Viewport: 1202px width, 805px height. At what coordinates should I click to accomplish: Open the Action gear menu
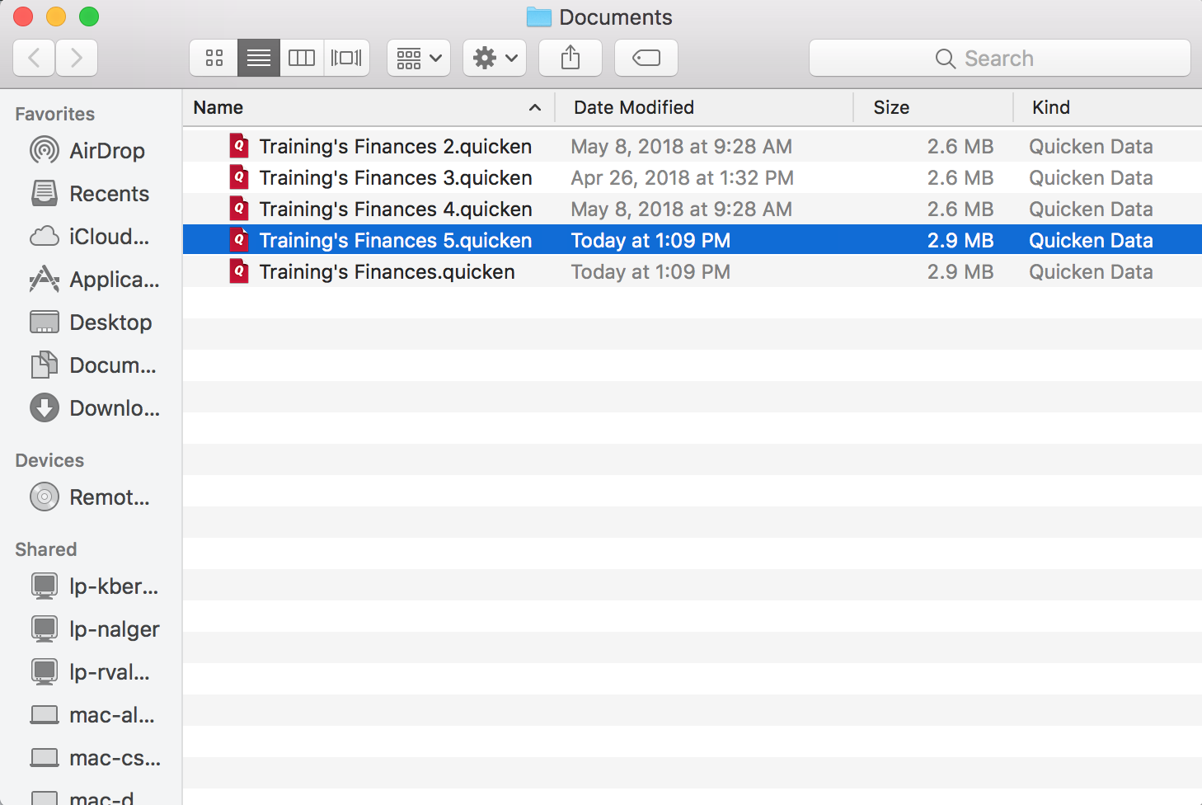[x=495, y=58]
